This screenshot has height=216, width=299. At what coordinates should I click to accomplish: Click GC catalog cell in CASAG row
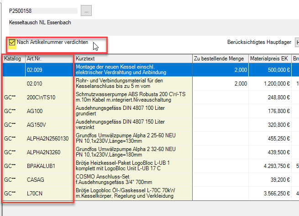tap(14, 180)
